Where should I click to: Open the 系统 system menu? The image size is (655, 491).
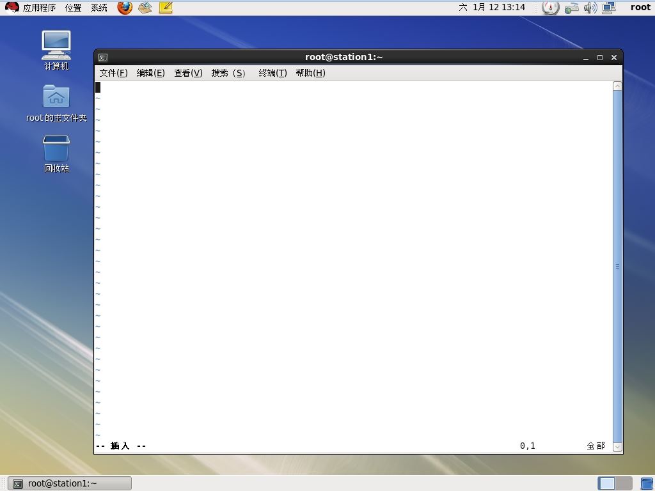(x=99, y=8)
